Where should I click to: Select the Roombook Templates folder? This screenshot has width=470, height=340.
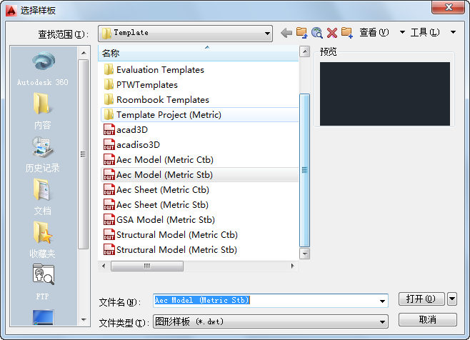pyautogui.click(x=199, y=100)
